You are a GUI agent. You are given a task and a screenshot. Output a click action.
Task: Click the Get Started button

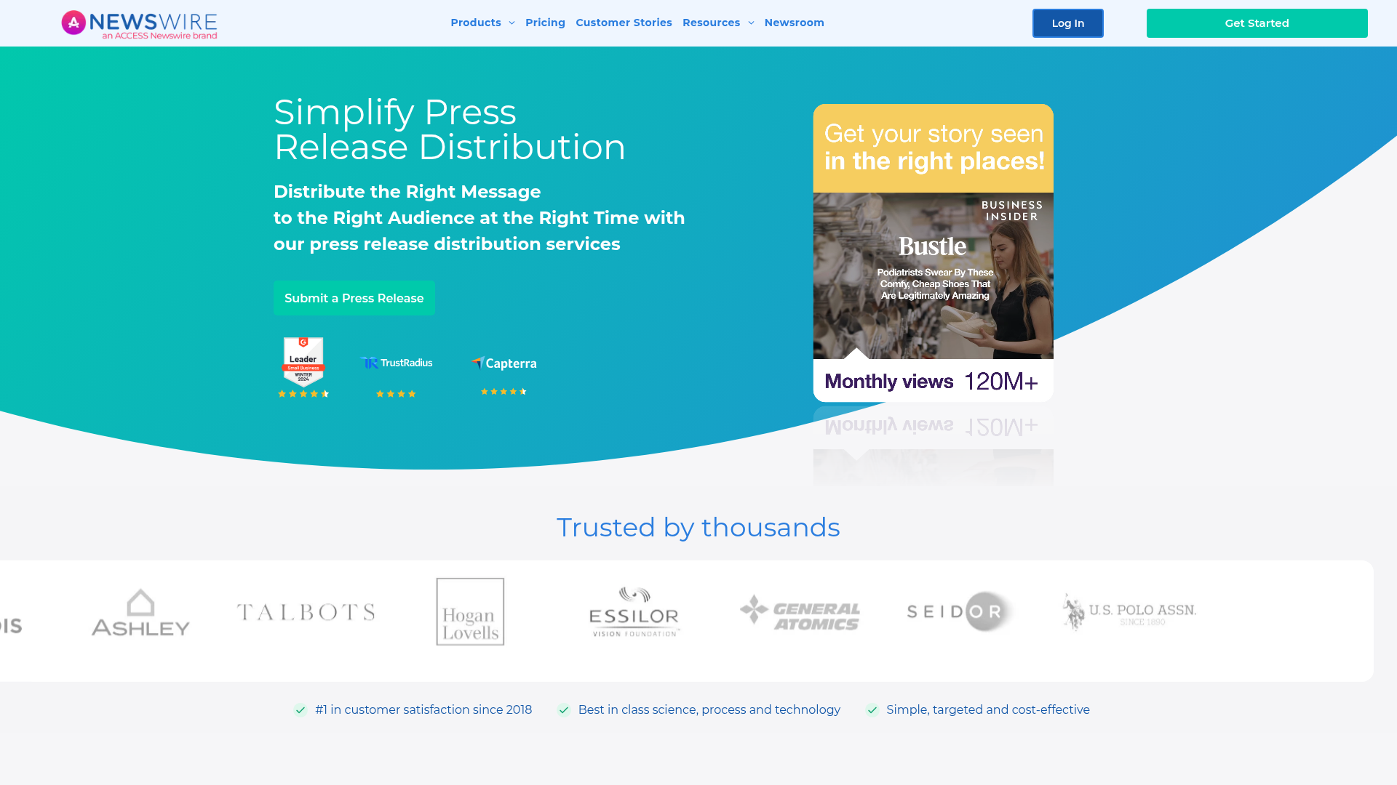pyautogui.click(x=1257, y=23)
